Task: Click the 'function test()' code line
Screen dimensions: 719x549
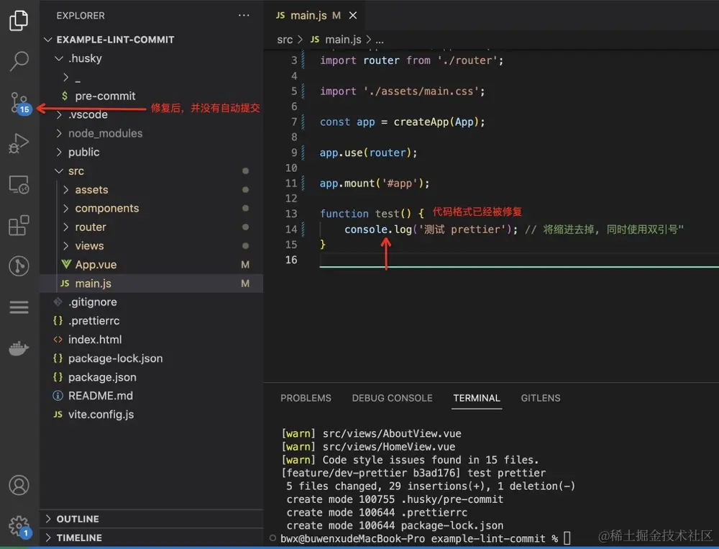Action: tap(372, 214)
